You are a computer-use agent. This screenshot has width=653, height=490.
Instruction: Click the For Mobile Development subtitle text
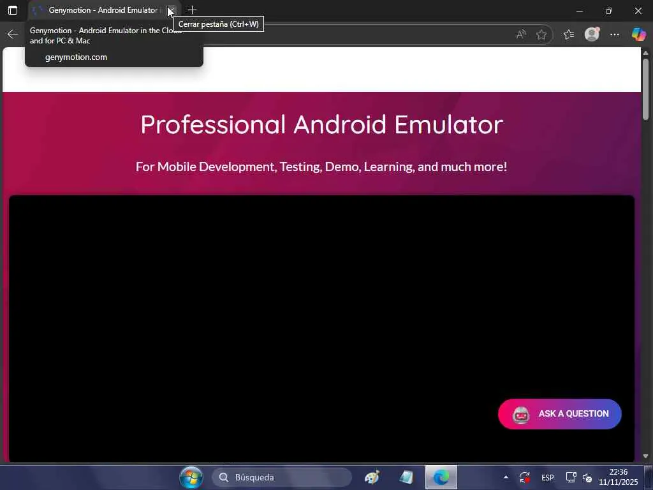click(x=321, y=167)
